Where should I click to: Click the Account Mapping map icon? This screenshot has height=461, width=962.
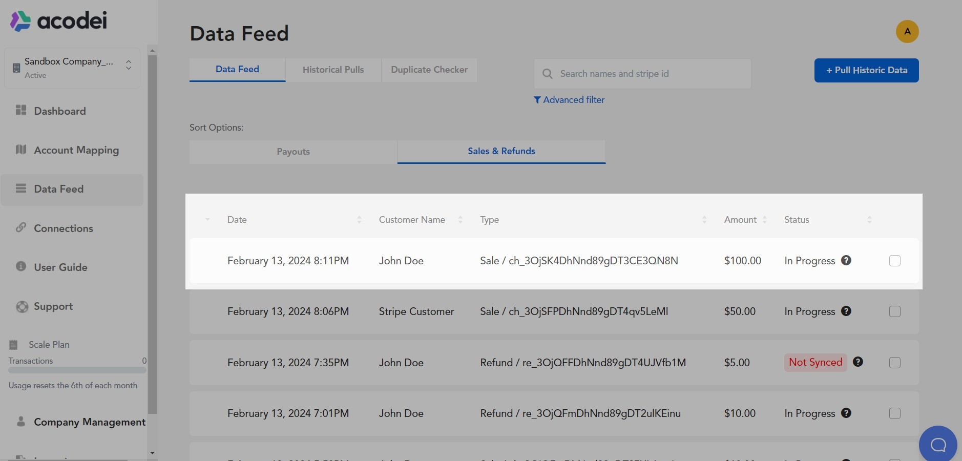pos(21,149)
